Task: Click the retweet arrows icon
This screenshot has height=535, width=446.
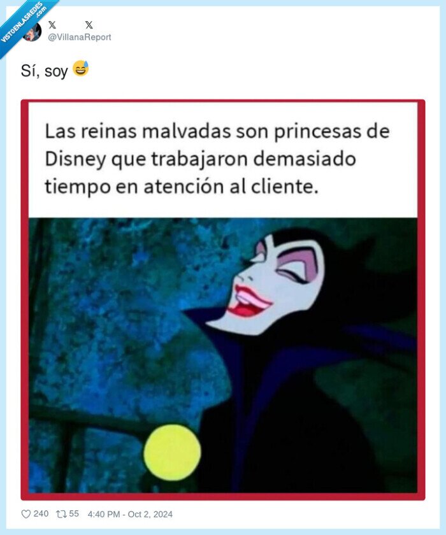Action: point(61,514)
